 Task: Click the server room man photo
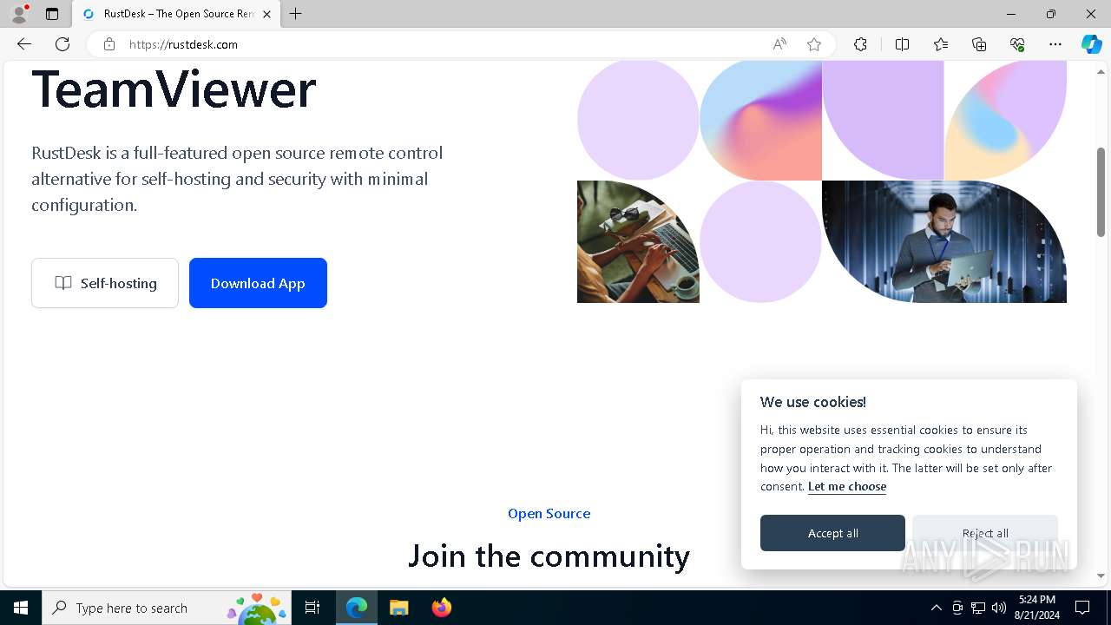[x=944, y=241]
